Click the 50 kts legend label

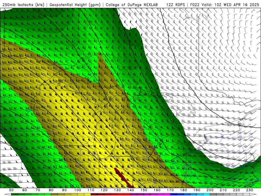[x=11, y=190]
